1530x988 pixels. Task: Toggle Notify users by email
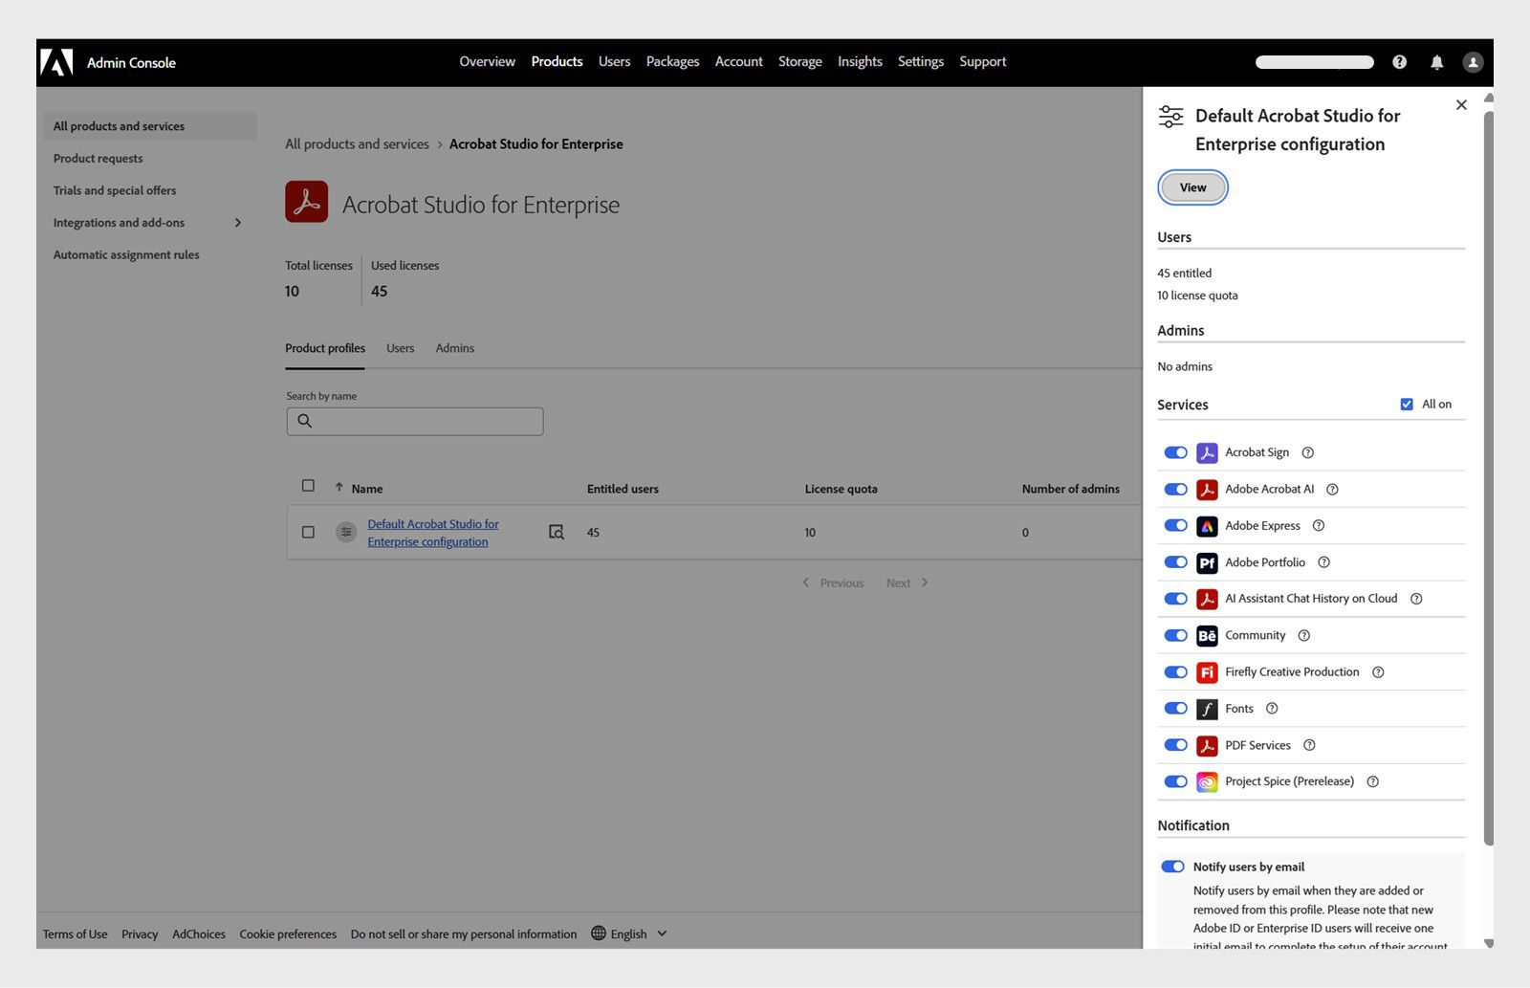(x=1172, y=867)
